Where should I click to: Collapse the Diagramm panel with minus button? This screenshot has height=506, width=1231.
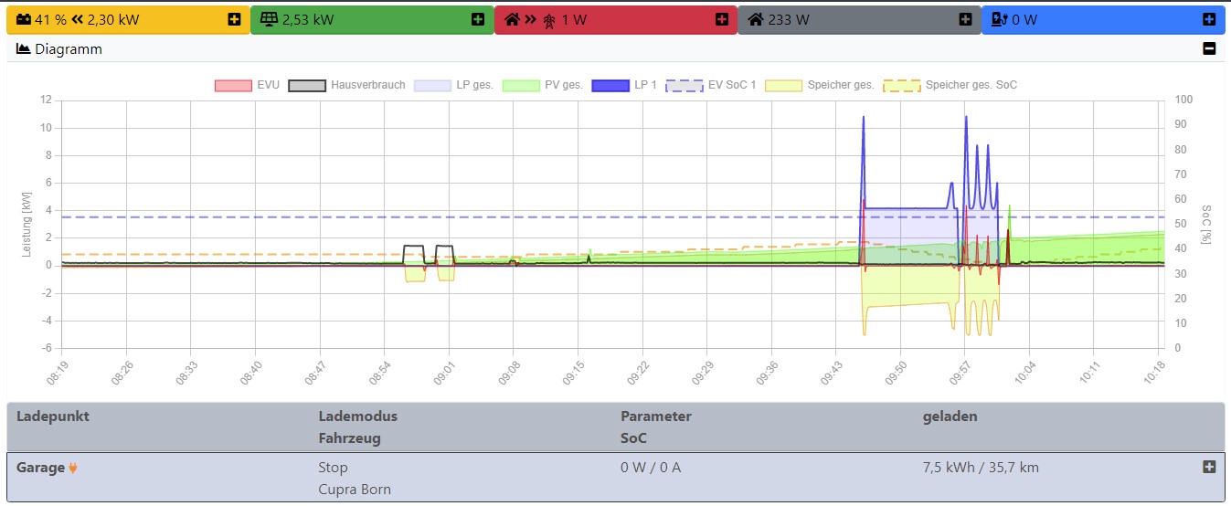pos(1209,49)
